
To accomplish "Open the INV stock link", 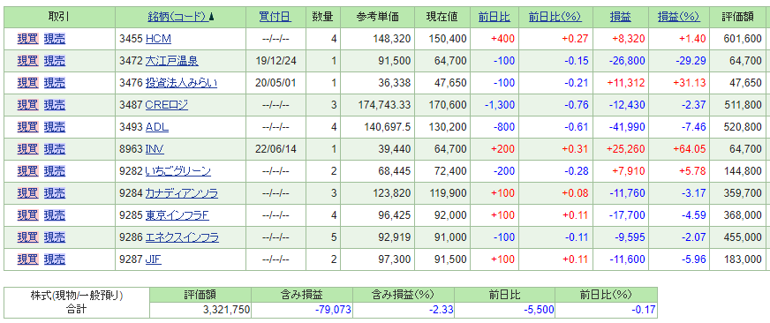I will [154, 149].
